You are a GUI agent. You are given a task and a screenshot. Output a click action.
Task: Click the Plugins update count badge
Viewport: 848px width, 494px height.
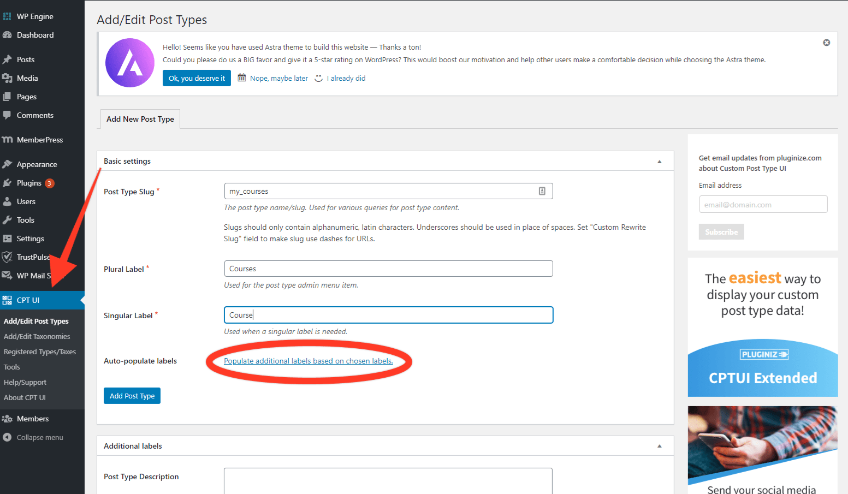click(50, 183)
